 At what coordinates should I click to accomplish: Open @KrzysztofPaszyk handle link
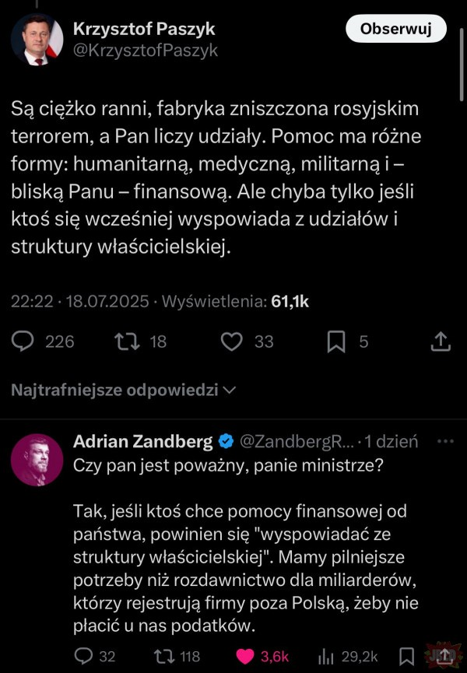click(146, 51)
